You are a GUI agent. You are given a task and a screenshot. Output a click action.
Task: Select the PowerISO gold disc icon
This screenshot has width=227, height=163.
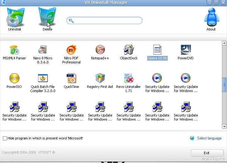[x=14, y=78]
